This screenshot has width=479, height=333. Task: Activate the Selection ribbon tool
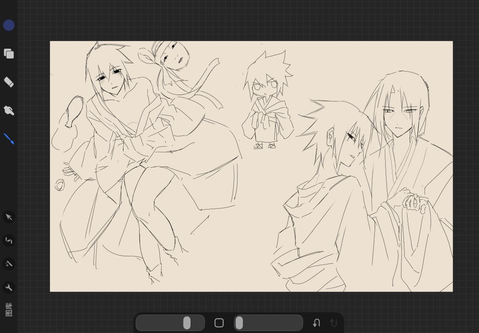tap(9, 240)
